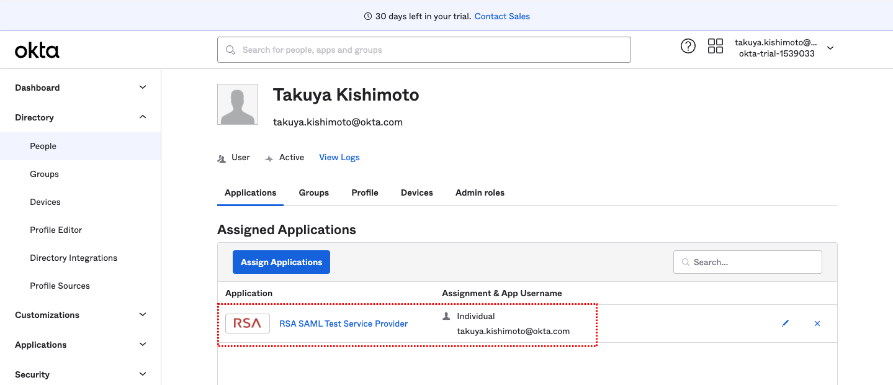Open the account dropdown menu
Screen dimensions: 893x385
[830, 48]
